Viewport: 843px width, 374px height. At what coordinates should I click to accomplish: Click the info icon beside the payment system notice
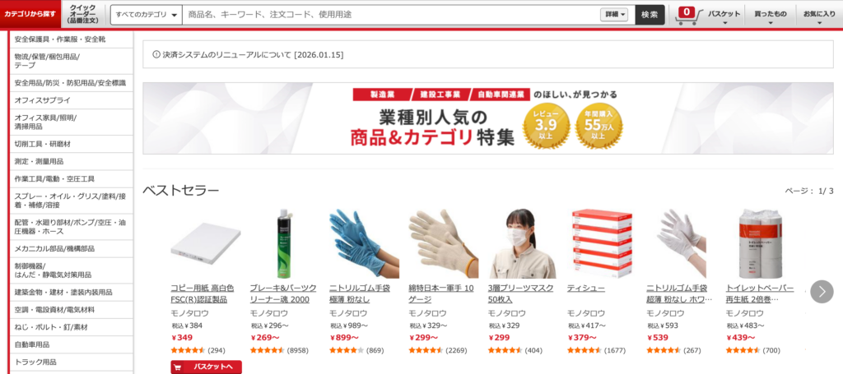156,54
